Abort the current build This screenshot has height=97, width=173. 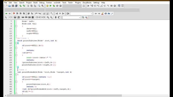pyautogui.click(x=61, y=6)
